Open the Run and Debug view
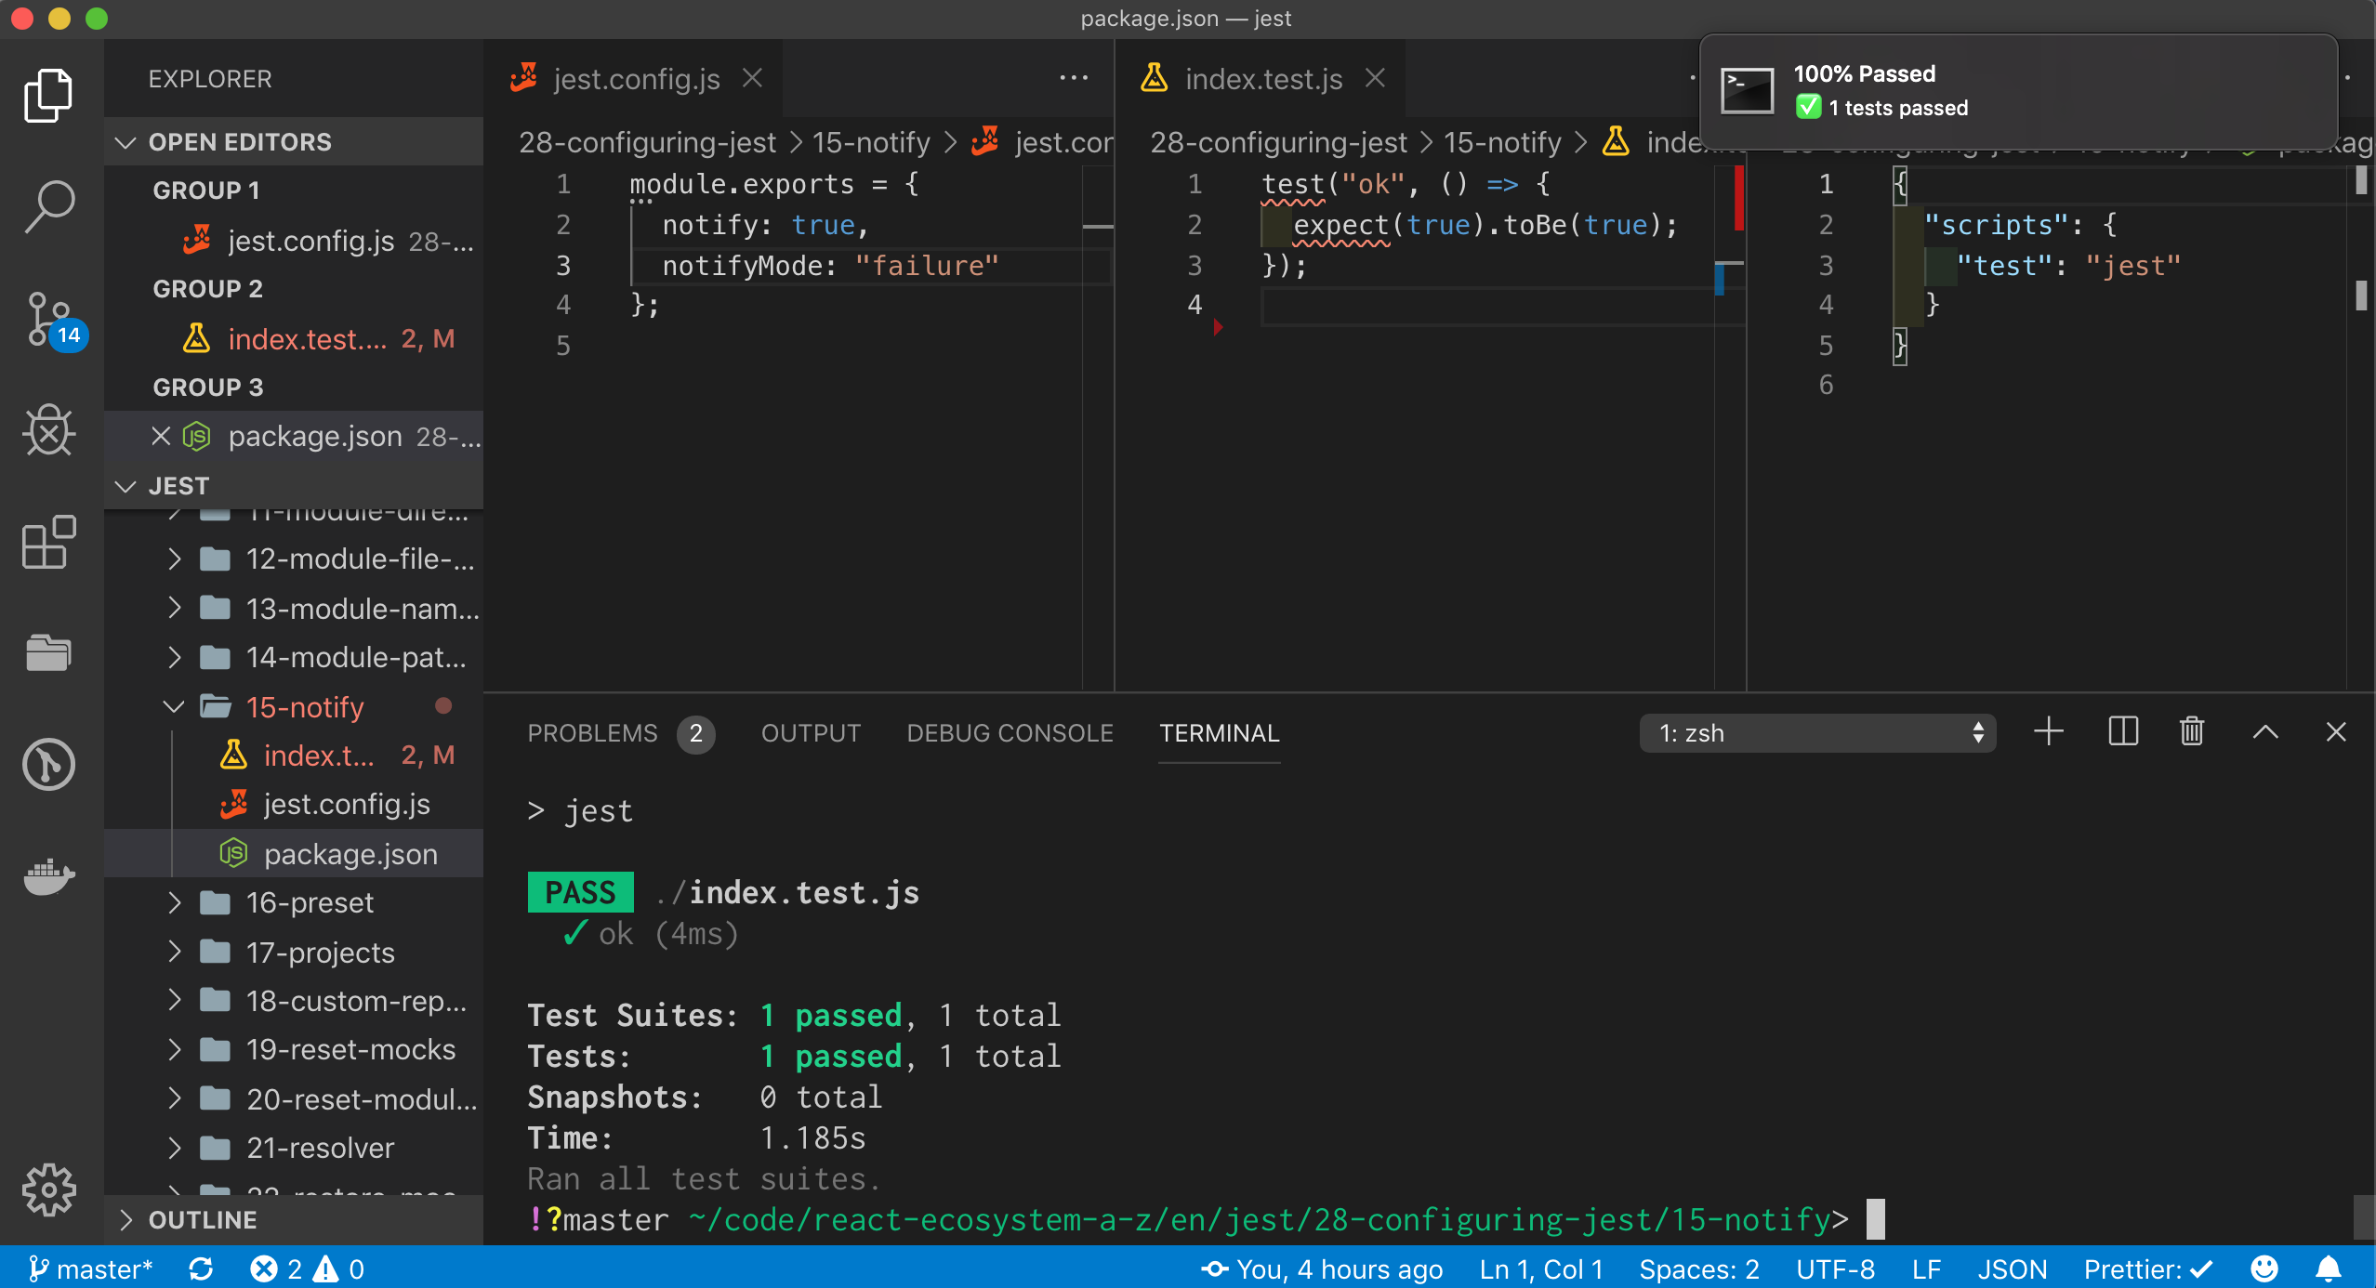The height and width of the screenshot is (1288, 2376). click(48, 430)
